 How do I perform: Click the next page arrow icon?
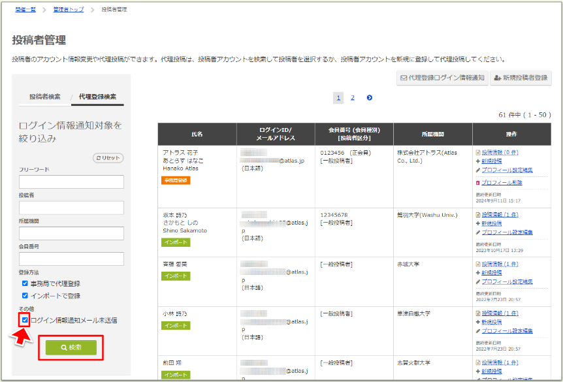(x=369, y=98)
